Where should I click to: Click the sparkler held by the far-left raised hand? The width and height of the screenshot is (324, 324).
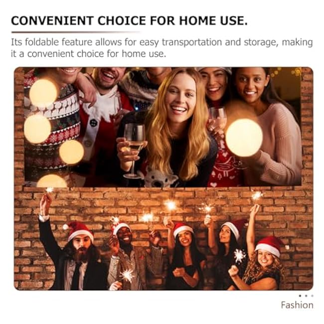(x=49, y=190)
